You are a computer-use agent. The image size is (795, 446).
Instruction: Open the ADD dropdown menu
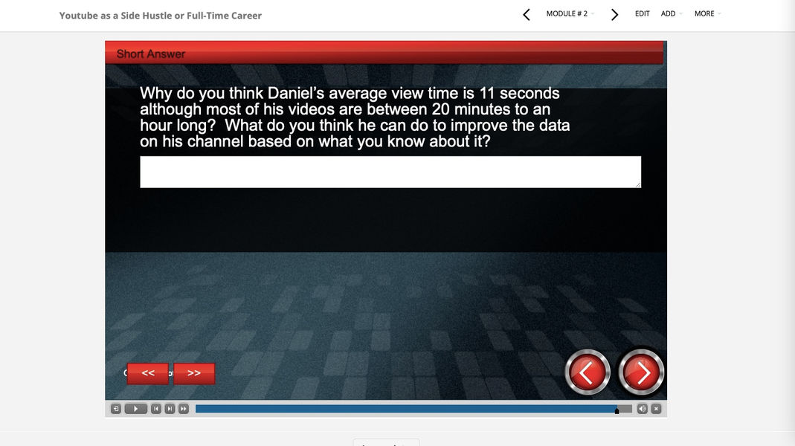(x=672, y=13)
